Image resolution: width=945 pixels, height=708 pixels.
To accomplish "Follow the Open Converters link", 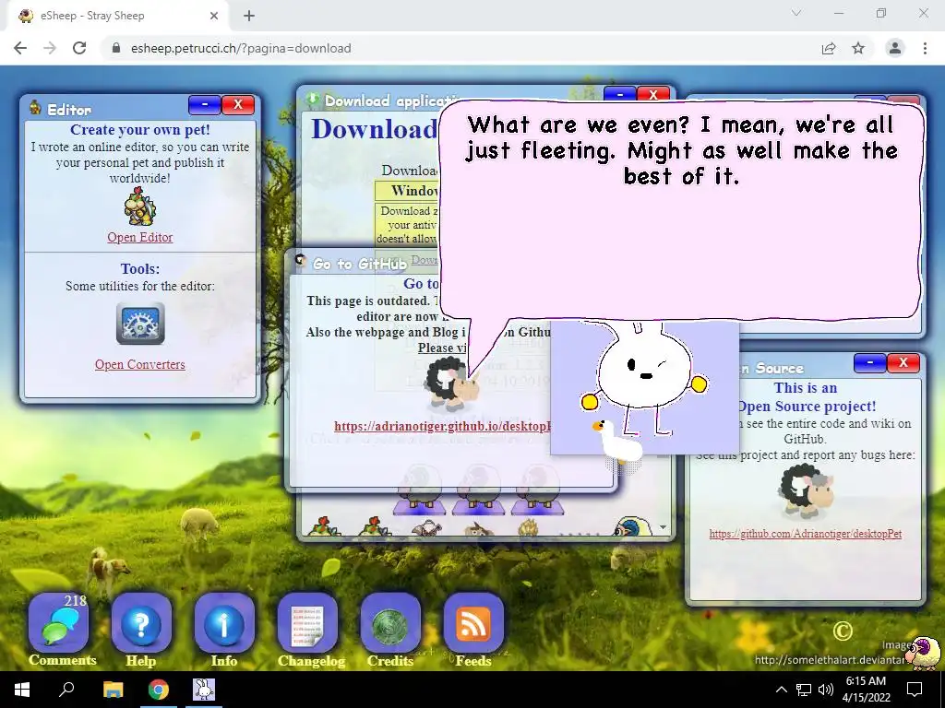I will click(x=140, y=364).
